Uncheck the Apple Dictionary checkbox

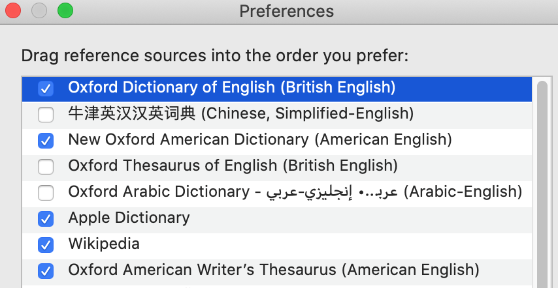point(46,218)
